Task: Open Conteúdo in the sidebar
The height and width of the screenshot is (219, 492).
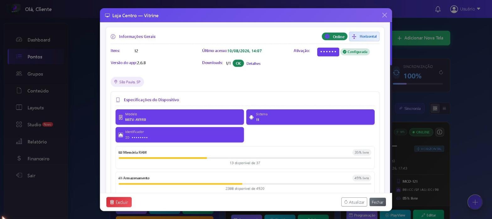Action: 36,91
